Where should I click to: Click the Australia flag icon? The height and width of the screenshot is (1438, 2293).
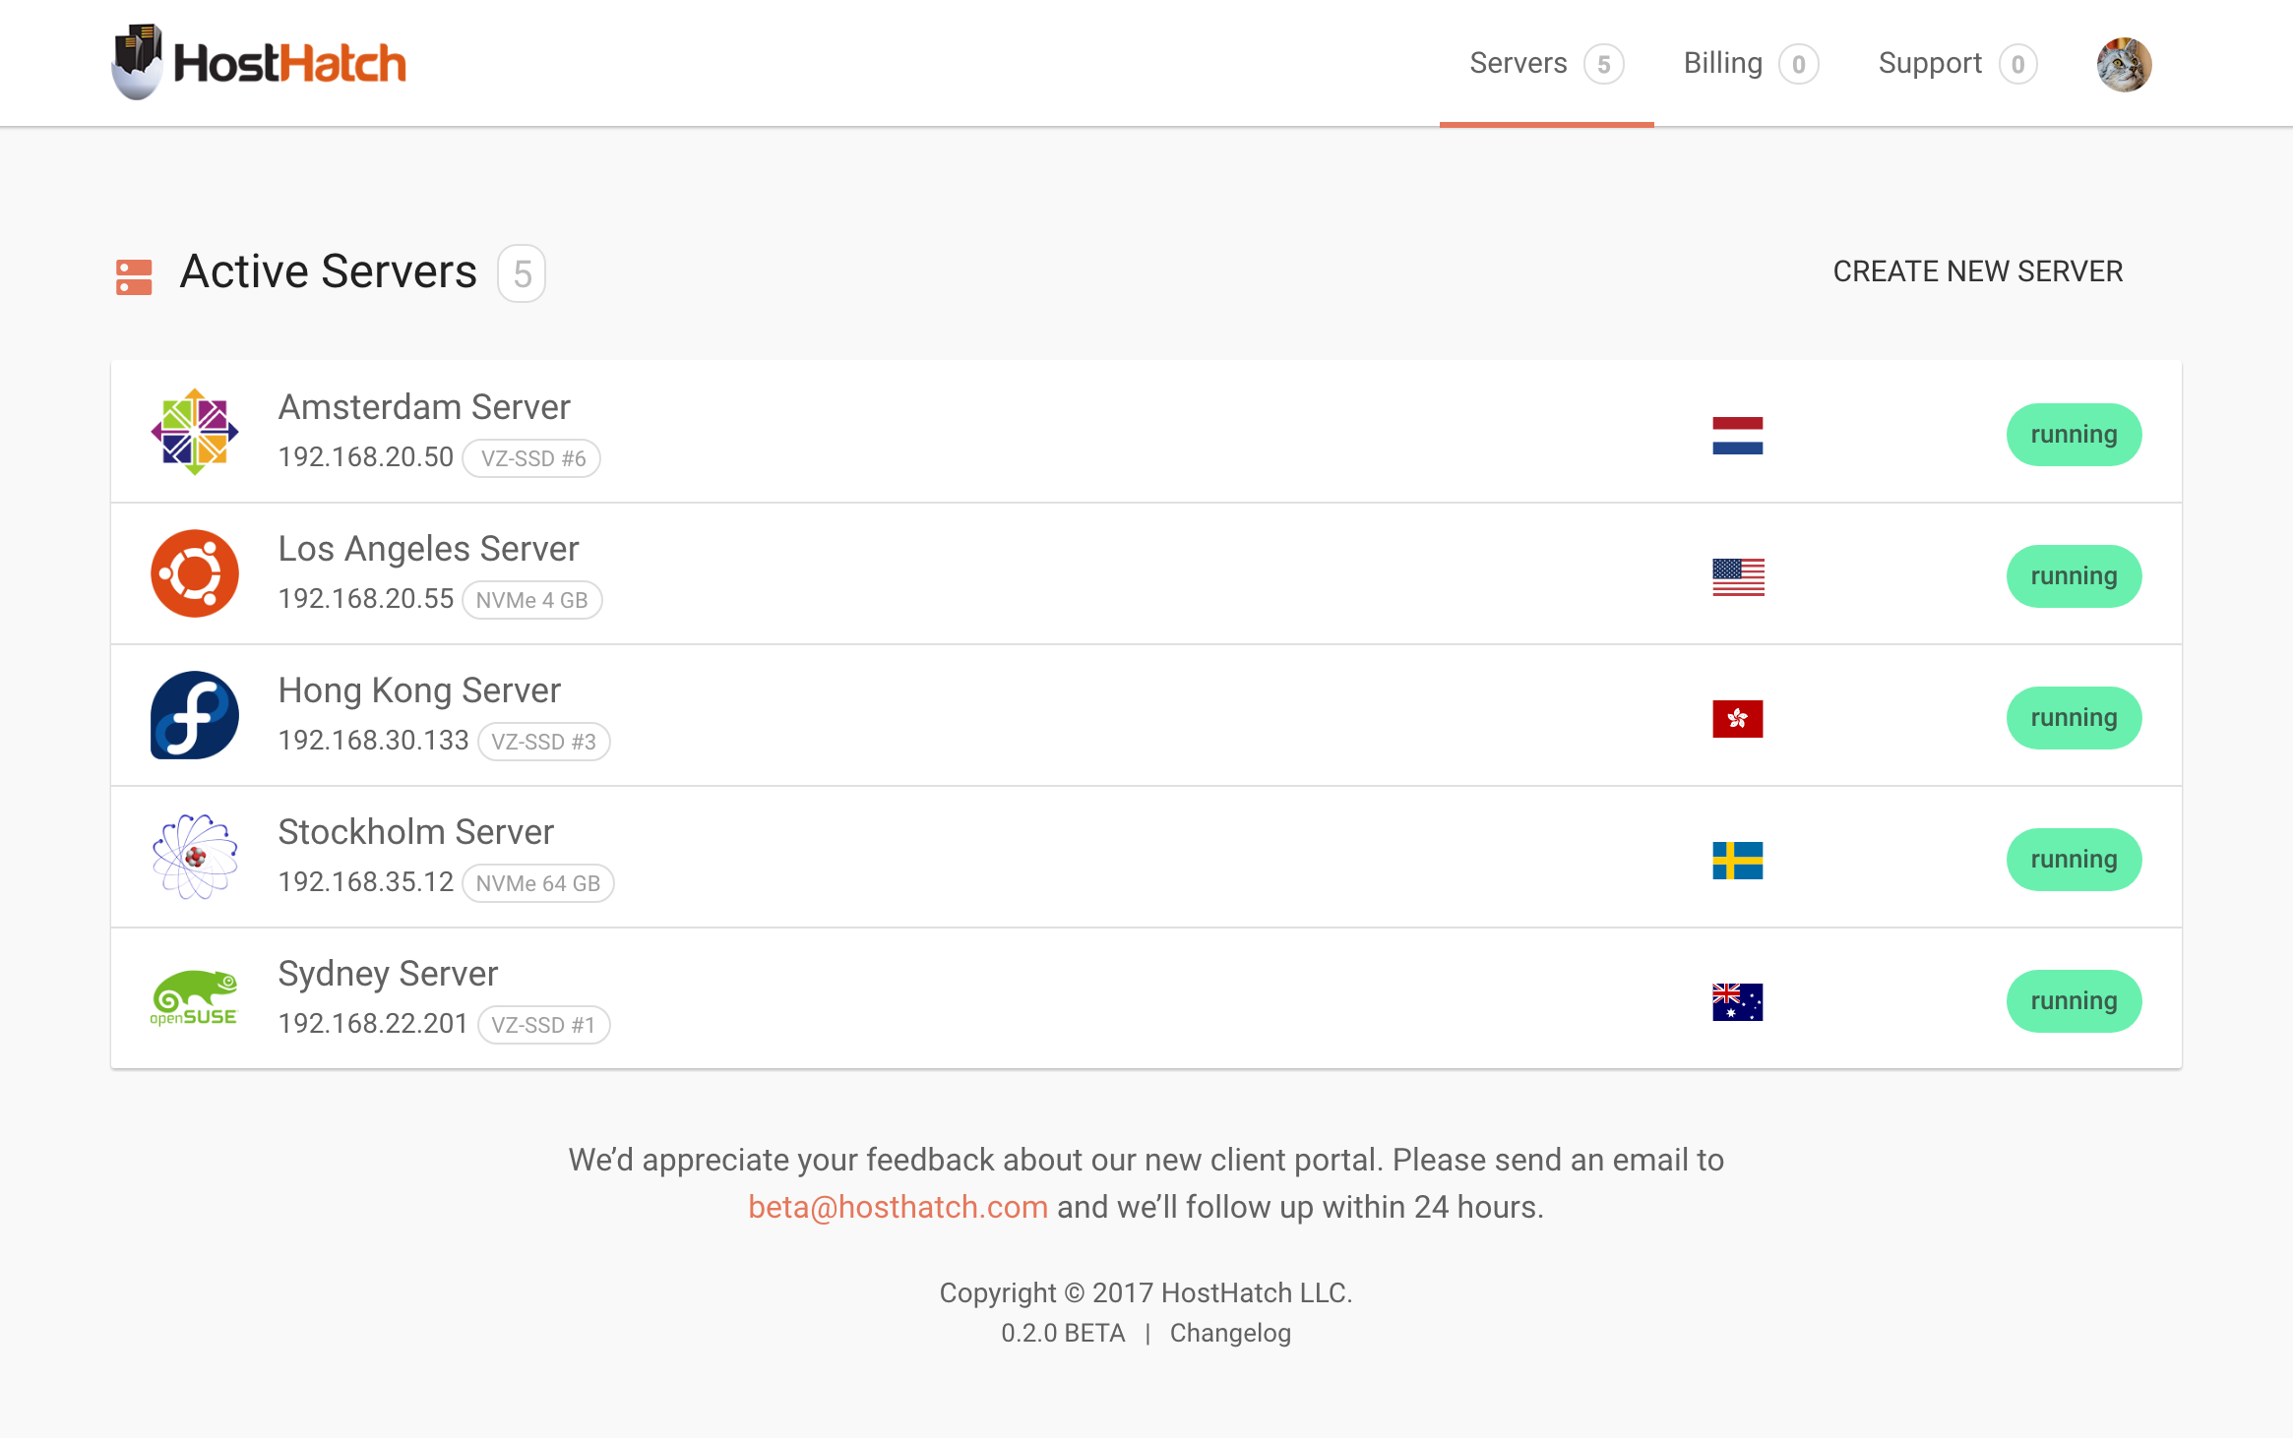[1737, 1001]
